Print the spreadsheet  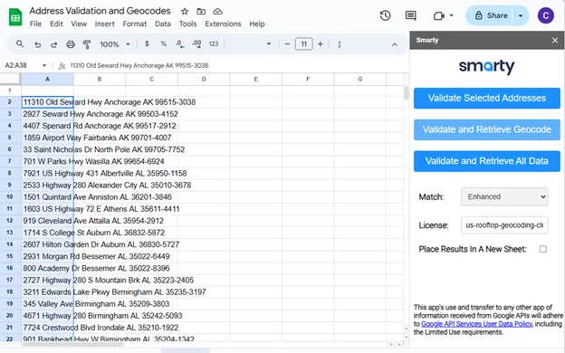click(x=71, y=44)
